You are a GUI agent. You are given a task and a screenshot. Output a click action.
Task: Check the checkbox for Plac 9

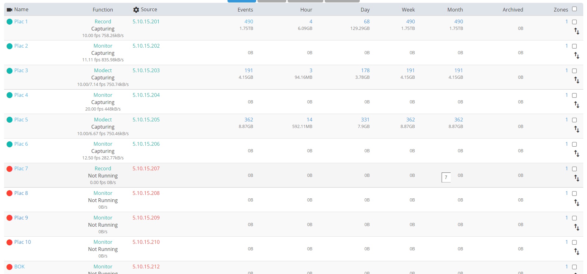pos(575,218)
